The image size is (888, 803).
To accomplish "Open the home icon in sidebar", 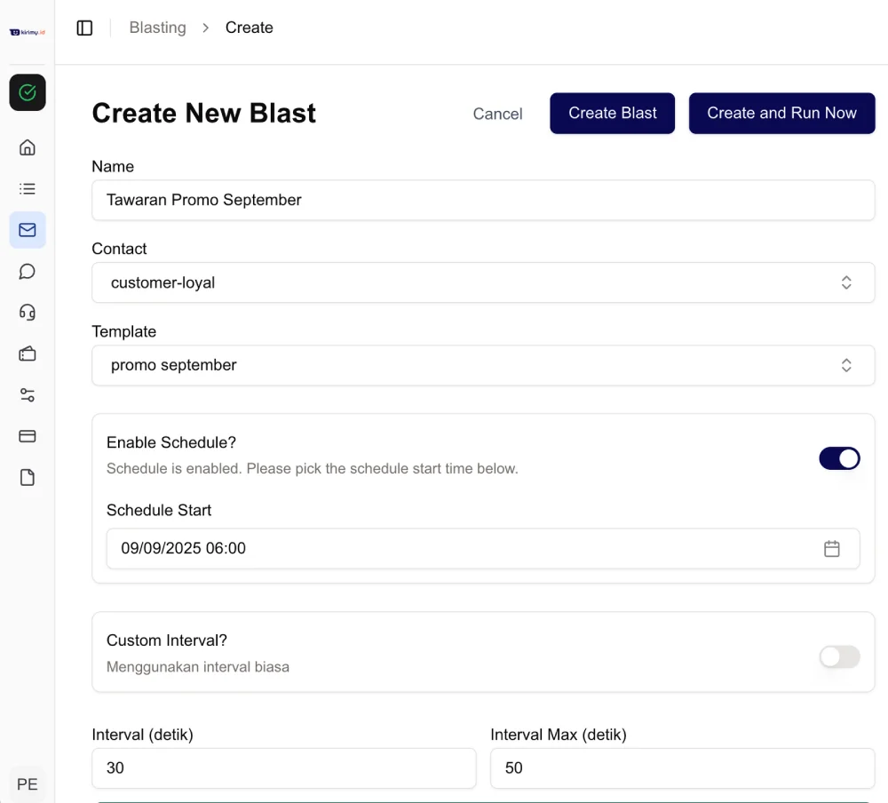I will [28, 147].
